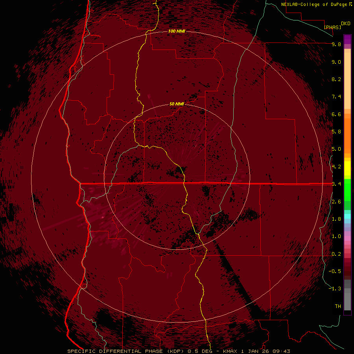Select the 8.2 scale value

pyautogui.click(x=336, y=79)
